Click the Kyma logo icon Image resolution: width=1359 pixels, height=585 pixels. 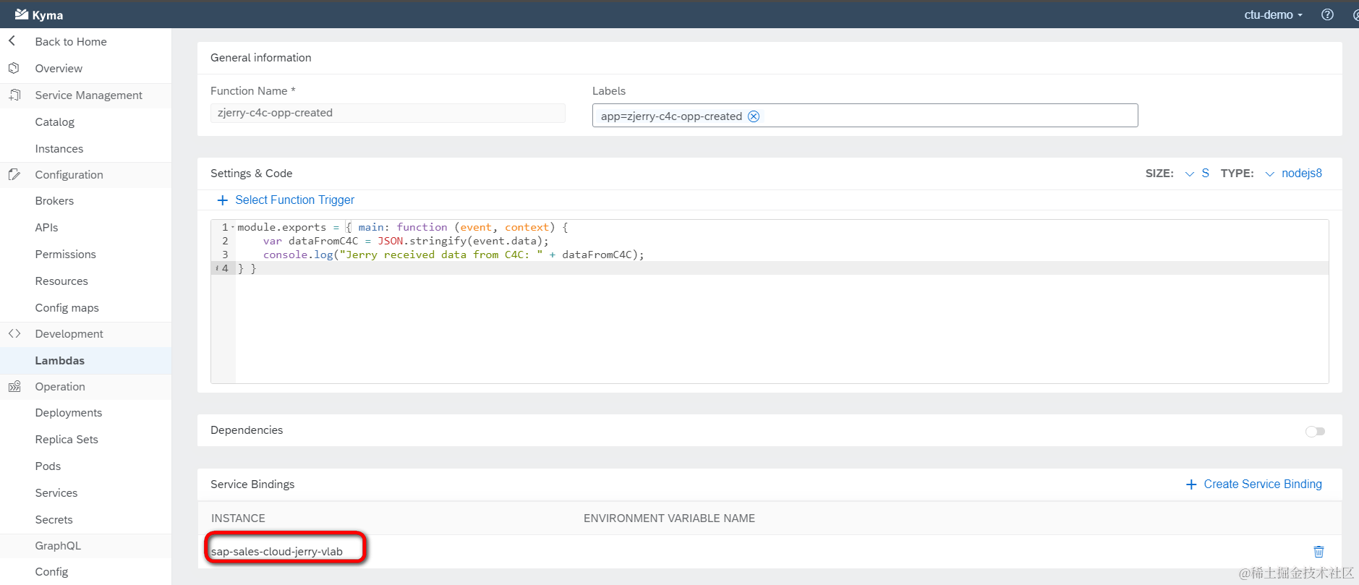click(x=22, y=14)
